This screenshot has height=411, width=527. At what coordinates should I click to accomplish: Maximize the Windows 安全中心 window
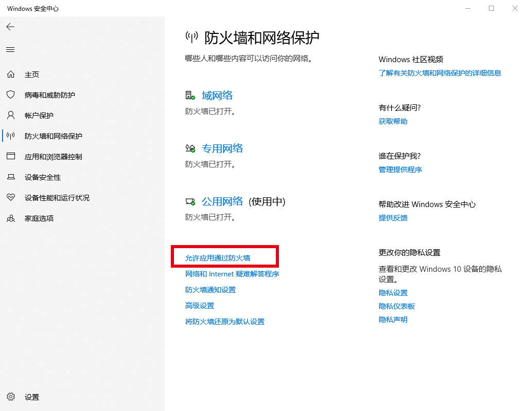click(x=491, y=8)
